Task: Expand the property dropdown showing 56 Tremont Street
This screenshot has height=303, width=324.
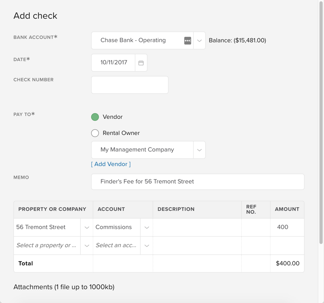Action: [x=86, y=227]
